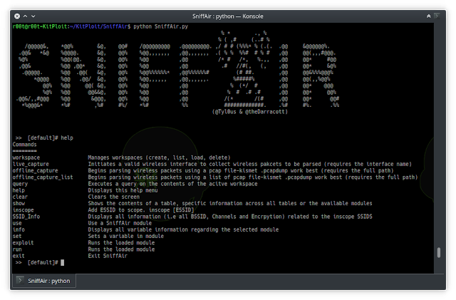The image size is (456, 300).
Task: Click the 'clear' command text
Action: pyautogui.click(x=20, y=197)
